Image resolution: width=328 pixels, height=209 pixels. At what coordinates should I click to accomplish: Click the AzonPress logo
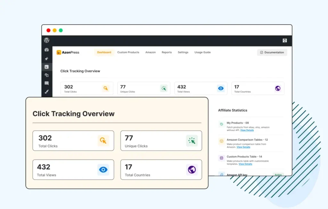[x=68, y=52]
